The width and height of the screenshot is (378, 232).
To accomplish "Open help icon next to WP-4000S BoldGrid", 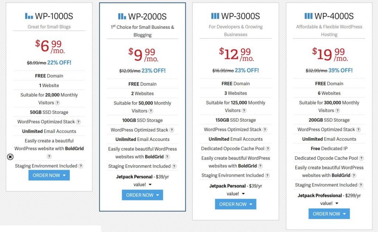I will 354,176.
